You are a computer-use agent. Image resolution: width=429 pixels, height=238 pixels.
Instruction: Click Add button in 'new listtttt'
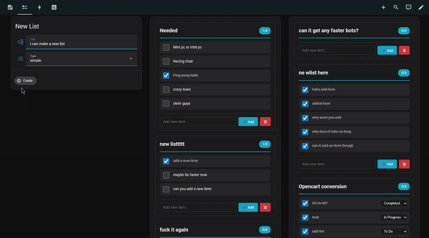[x=248, y=208]
